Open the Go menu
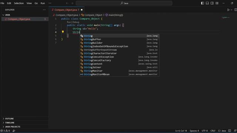Screen dimensions: 237x133 [36, 3]
